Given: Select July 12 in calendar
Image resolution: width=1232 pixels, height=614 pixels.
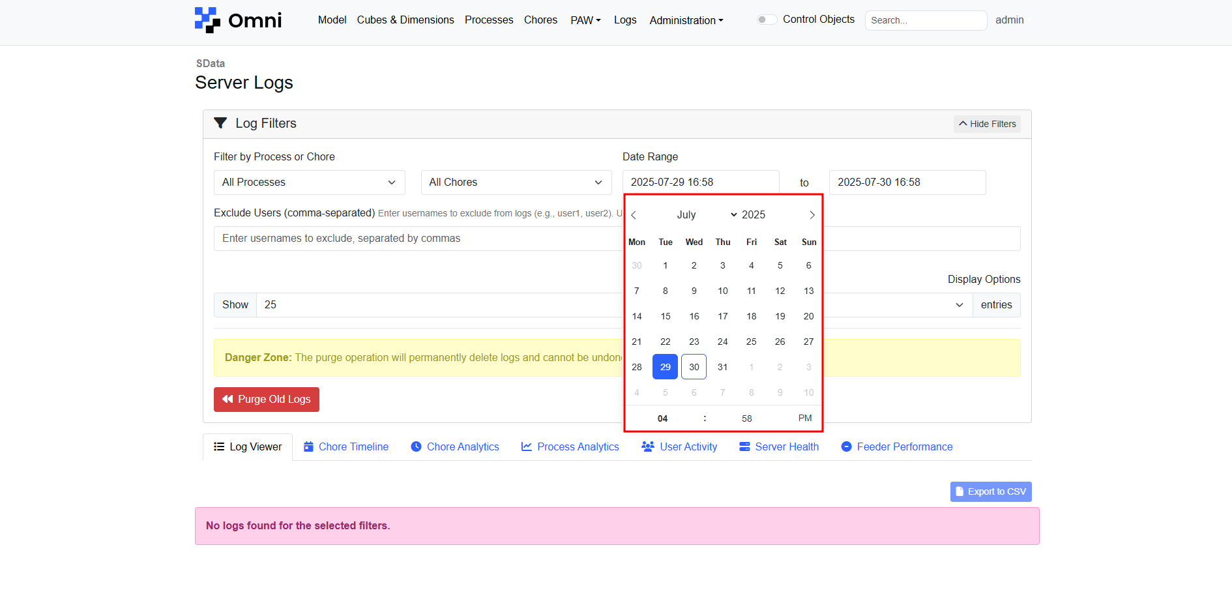Looking at the screenshot, I should click(780, 291).
